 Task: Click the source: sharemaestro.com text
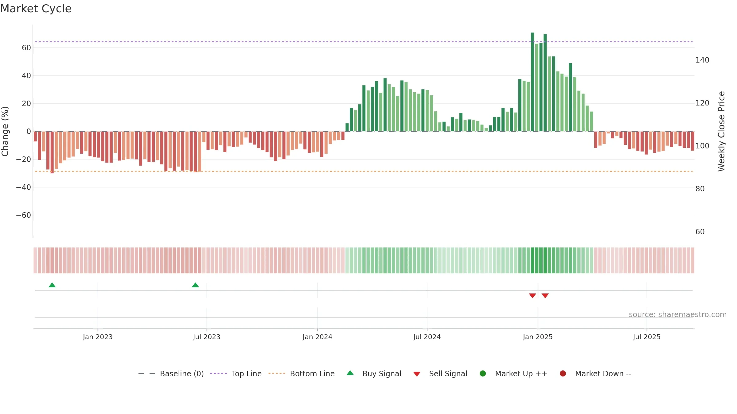point(678,315)
